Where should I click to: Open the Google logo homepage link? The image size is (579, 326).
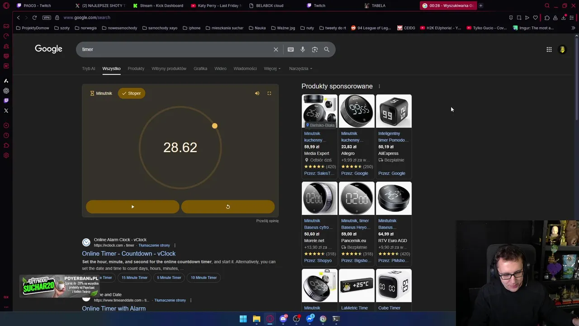[48, 49]
